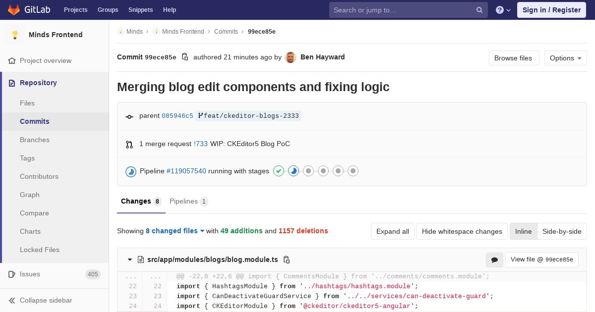Screen dimensions: 595x312
Task: Open the passed first pipeline stage
Action: [x=279, y=171]
